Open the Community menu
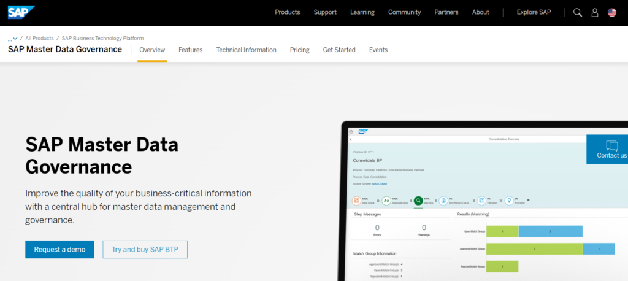 [x=405, y=12]
